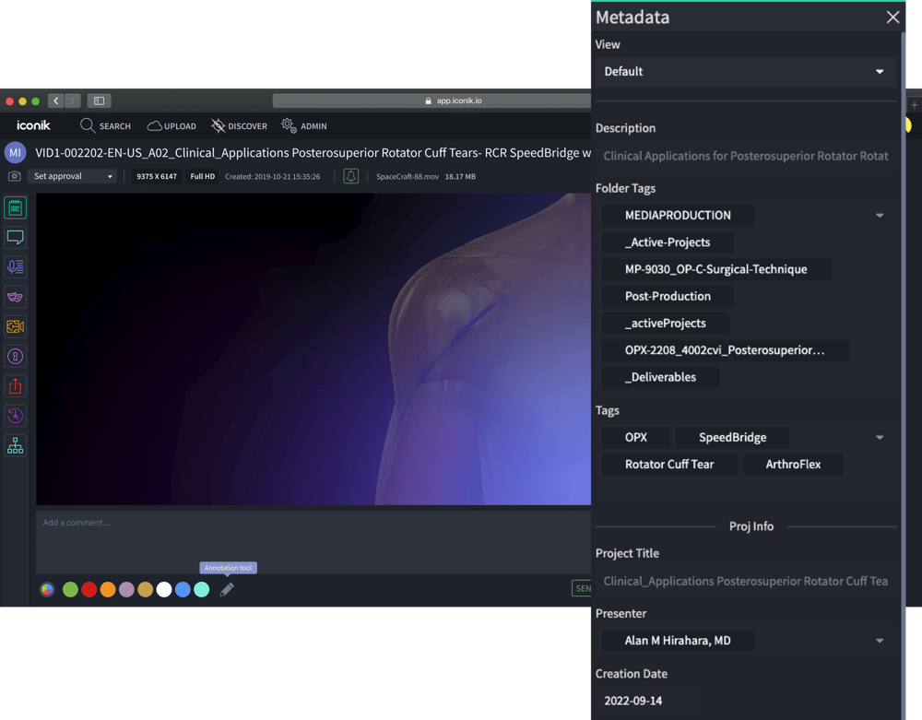Expand the Folder Tags dropdown arrow
This screenshot has height=720, width=922.
879,216
